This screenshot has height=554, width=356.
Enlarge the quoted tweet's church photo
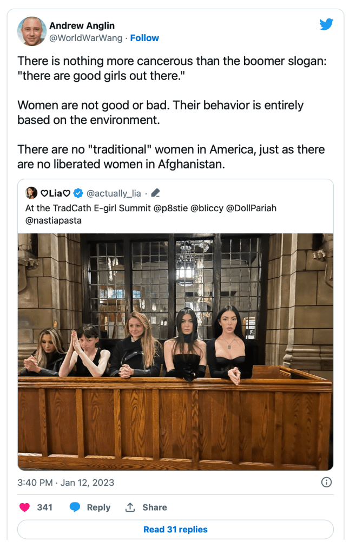tap(175, 351)
